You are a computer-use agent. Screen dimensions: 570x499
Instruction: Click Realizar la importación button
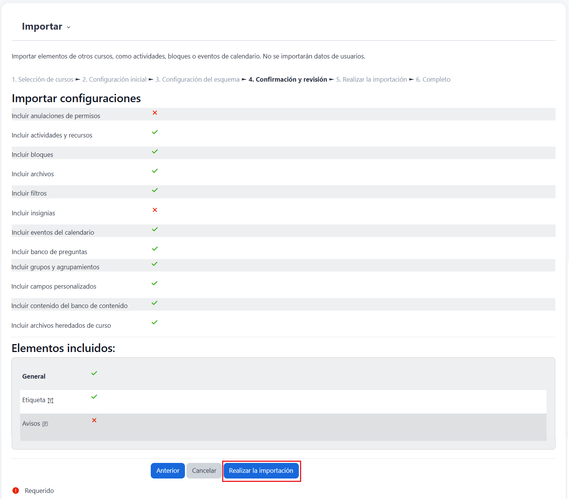(261, 471)
